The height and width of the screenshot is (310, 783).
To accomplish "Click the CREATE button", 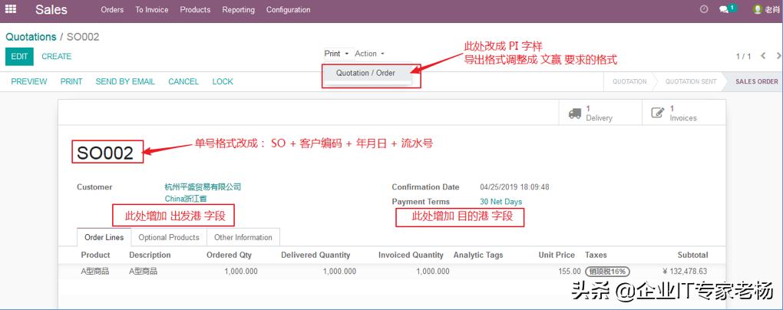I will click(x=57, y=57).
